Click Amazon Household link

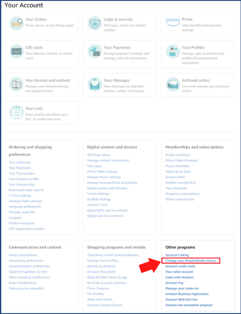[101, 272]
